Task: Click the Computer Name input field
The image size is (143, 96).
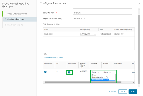Action: [103, 13]
